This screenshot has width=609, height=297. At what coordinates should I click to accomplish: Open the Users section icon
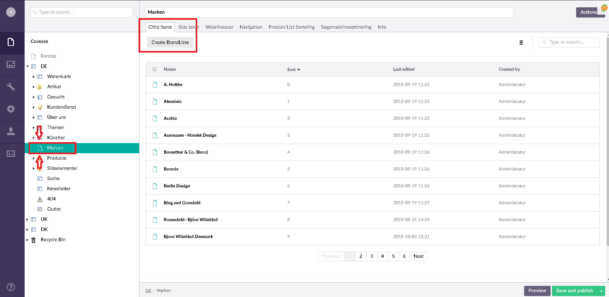11,131
